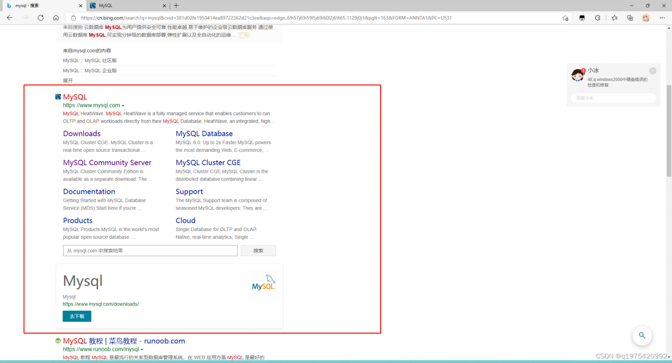
Task: Click the lock icon in the address bar
Action: pos(75,18)
